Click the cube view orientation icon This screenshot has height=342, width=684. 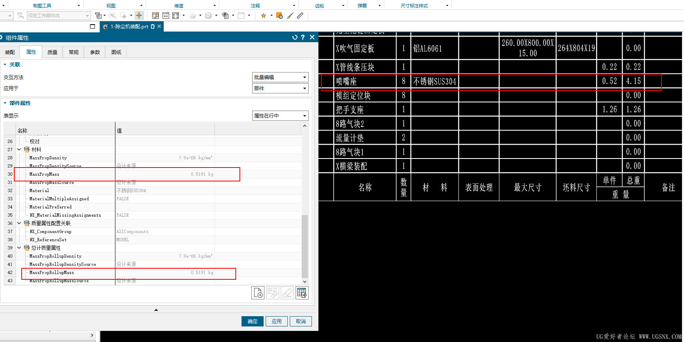point(208,16)
